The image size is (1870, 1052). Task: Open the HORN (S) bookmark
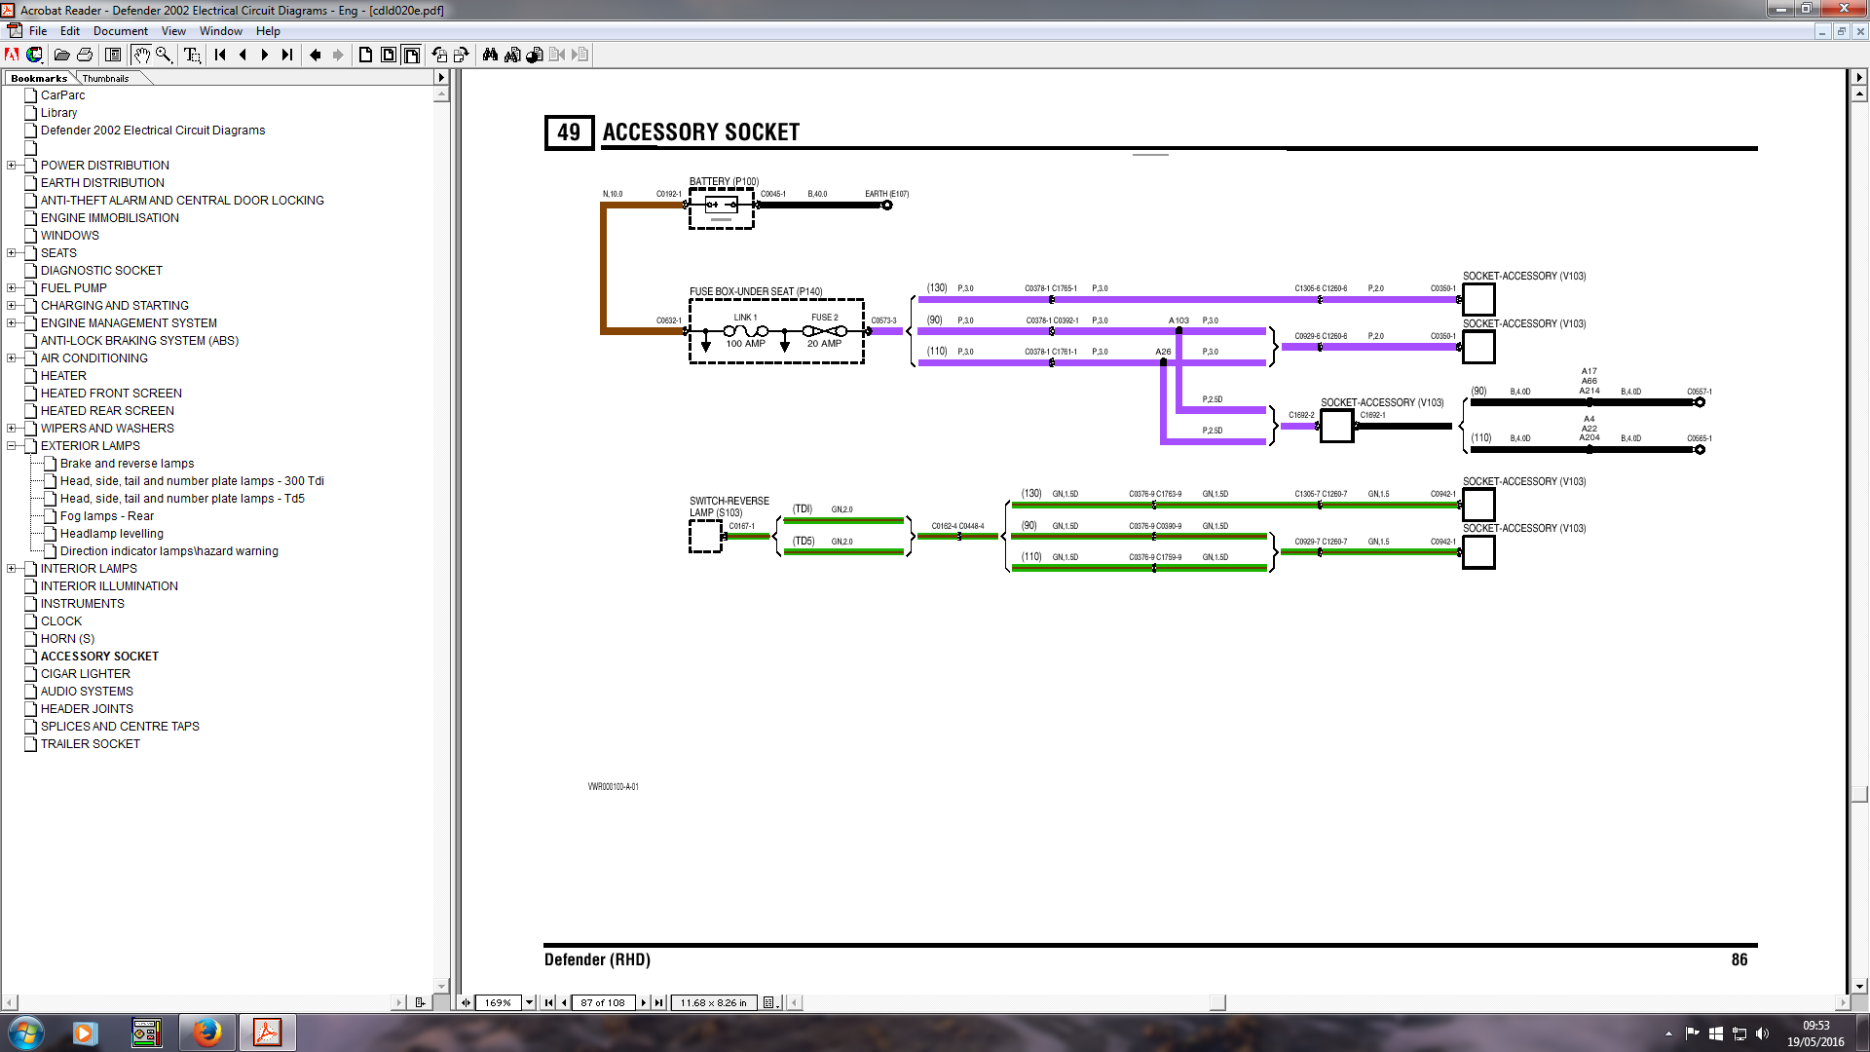[67, 639]
